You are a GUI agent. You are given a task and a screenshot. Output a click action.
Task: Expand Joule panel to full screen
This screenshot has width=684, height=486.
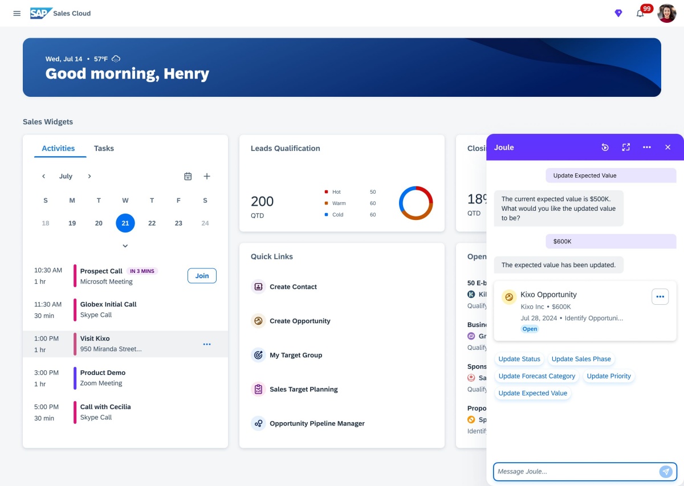(x=626, y=148)
